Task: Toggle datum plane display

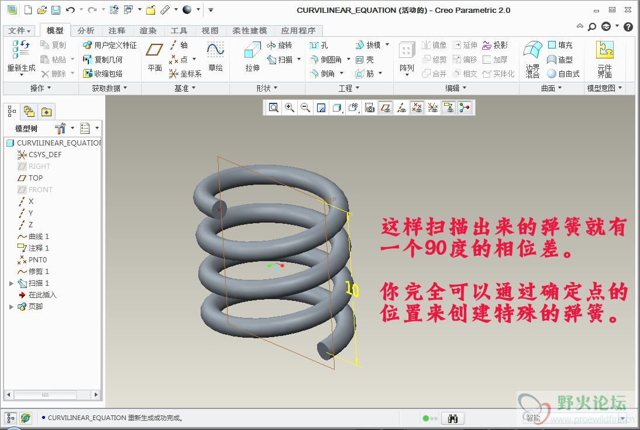Action: coord(386,107)
